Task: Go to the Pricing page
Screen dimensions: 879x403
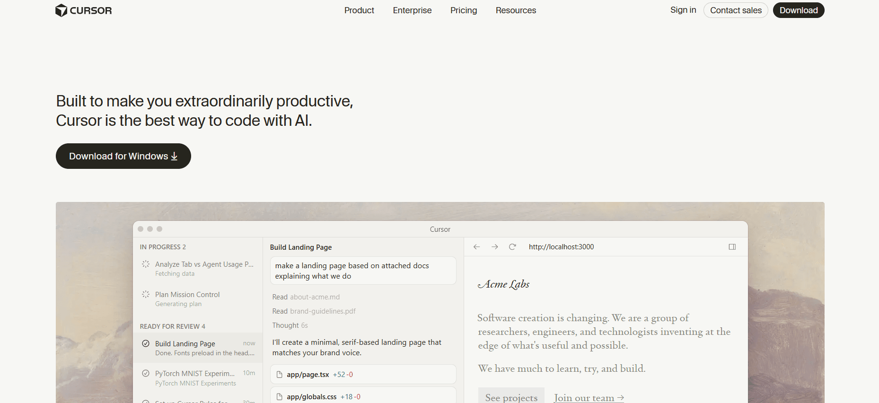Action: (x=464, y=10)
